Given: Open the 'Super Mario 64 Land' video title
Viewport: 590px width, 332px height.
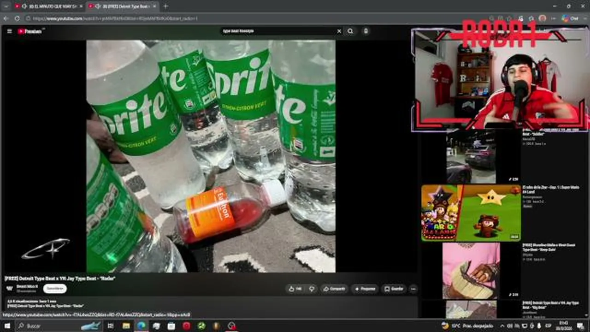Looking at the screenshot, I should coord(550,190).
